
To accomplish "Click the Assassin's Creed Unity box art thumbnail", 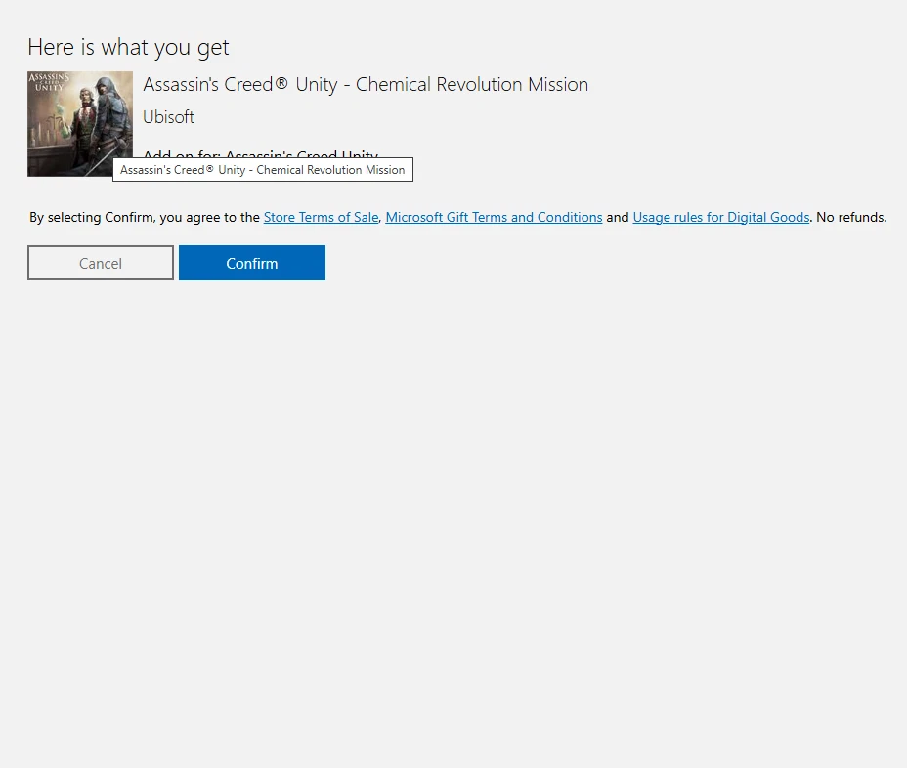I will [x=79, y=123].
